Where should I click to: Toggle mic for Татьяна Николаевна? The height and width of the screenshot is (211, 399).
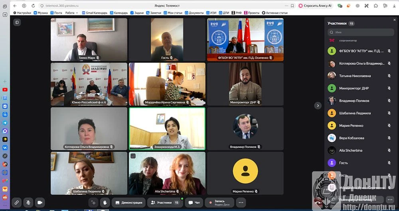[x=389, y=76]
